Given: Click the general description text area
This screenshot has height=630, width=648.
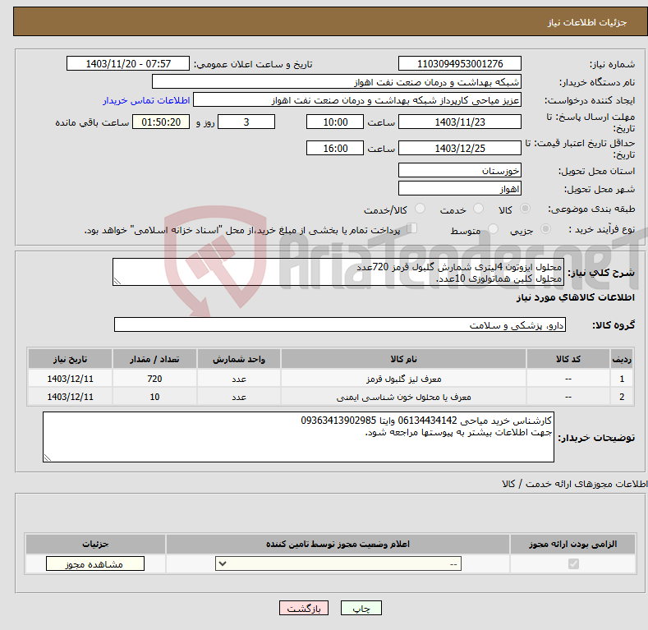Looking at the screenshot, I should coord(338,272).
